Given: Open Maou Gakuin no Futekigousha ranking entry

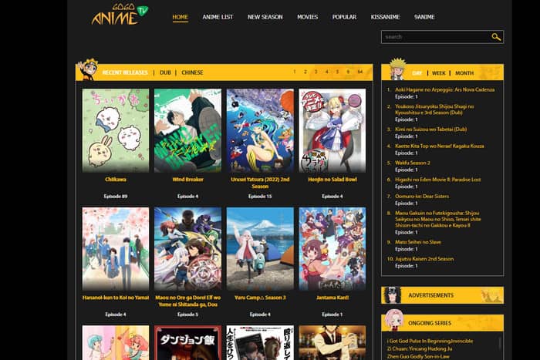Looking at the screenshot, I should click(437, 219).
